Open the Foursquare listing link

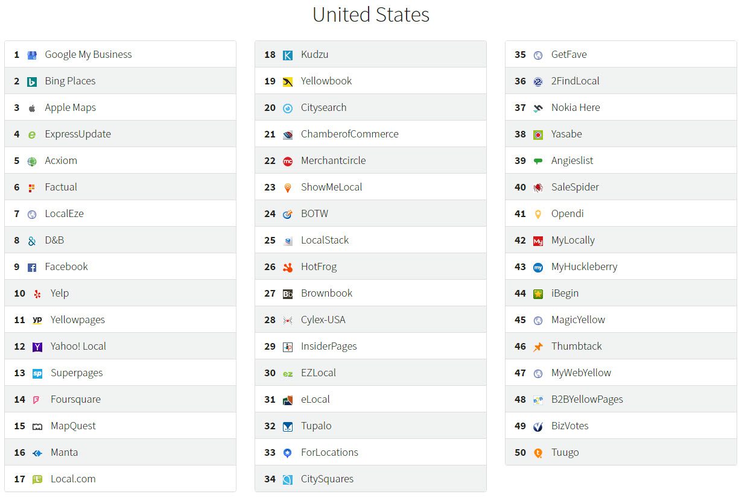coord(75,399)
